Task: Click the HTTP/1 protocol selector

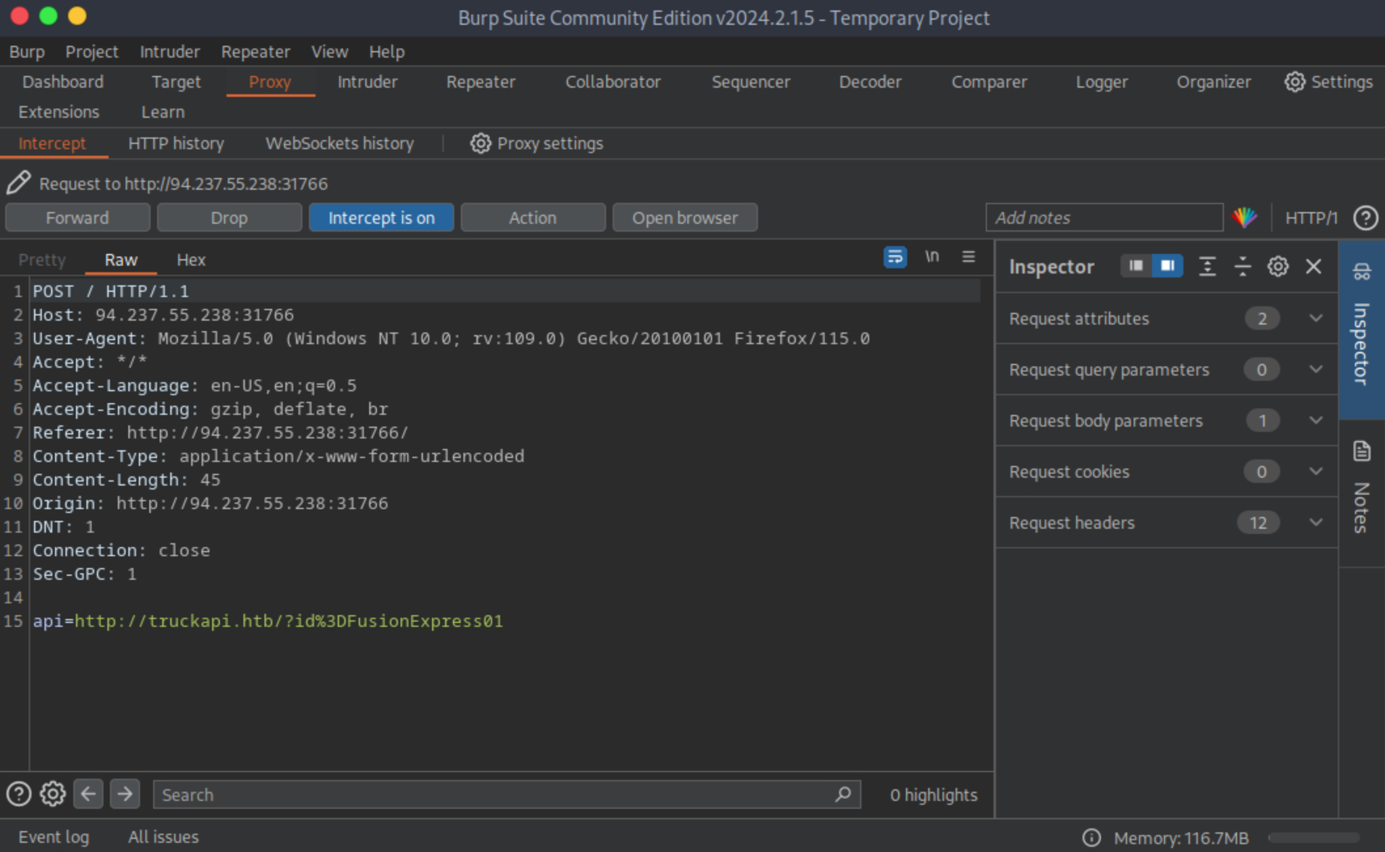Action: (1311, 218)
